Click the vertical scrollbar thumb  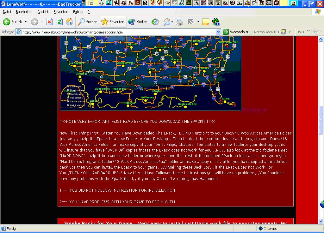pos(321,115)
